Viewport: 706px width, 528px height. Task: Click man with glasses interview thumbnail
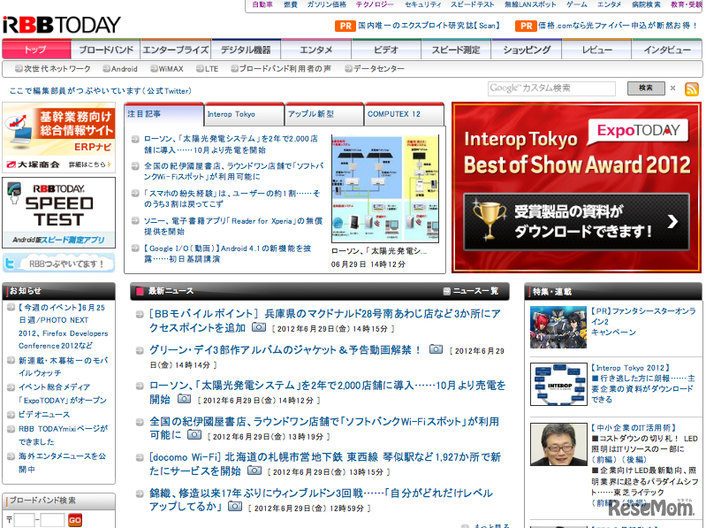558,445
